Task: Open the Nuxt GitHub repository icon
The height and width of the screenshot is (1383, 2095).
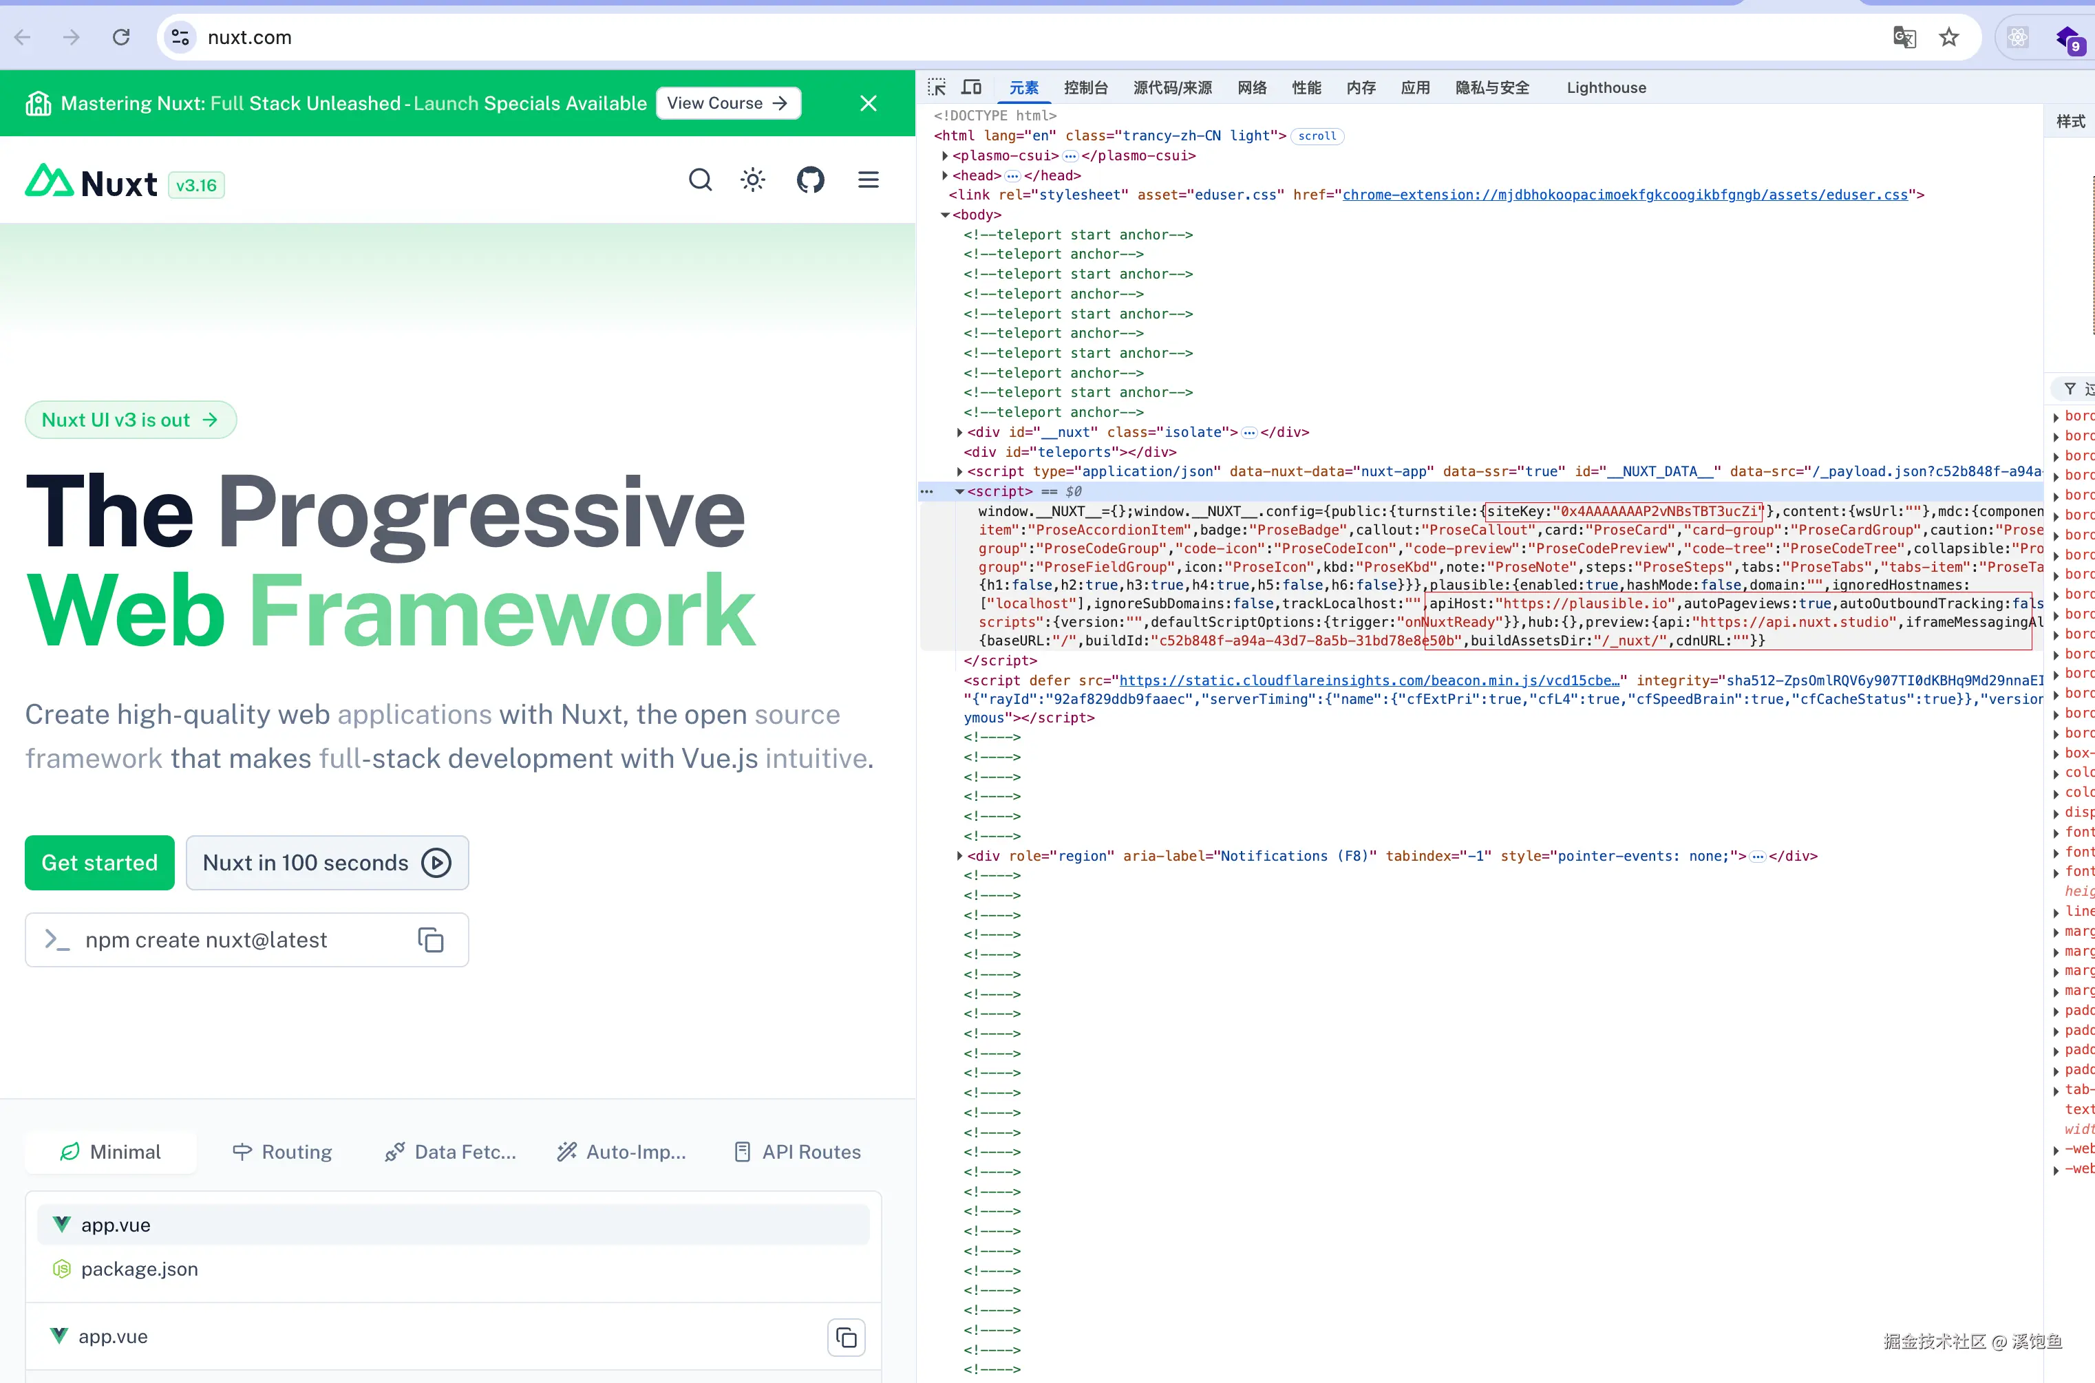Action: [810, 180]
